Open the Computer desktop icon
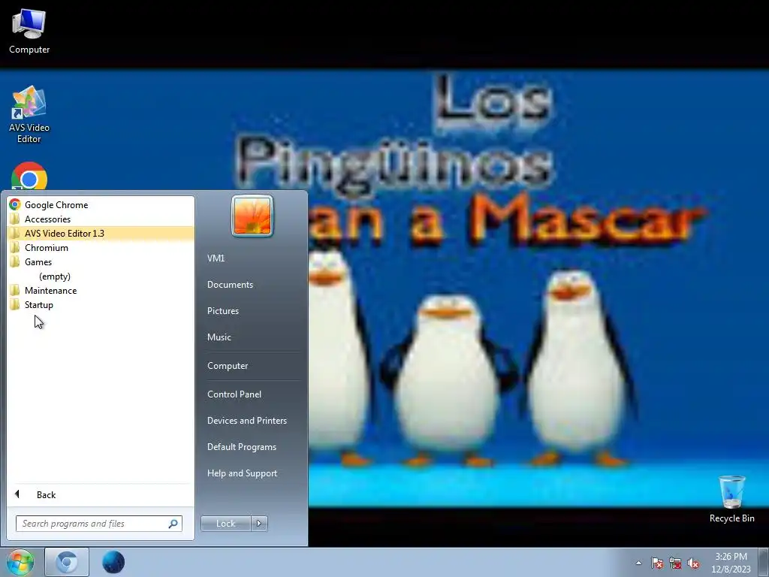This screenshot has height=577, width=769. (x=29, y=31)
